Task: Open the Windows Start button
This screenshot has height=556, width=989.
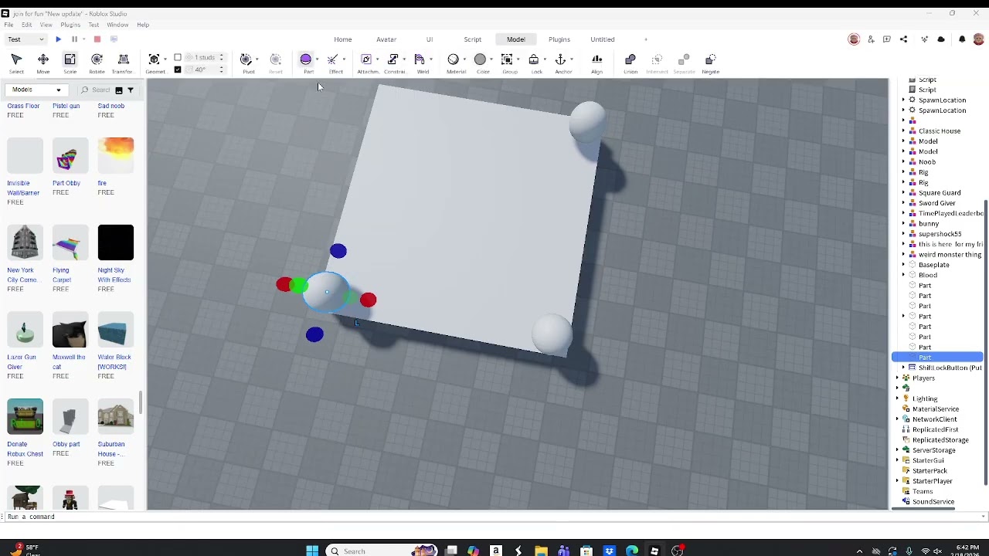Action: pyautogui.click(x=312, y=551)
